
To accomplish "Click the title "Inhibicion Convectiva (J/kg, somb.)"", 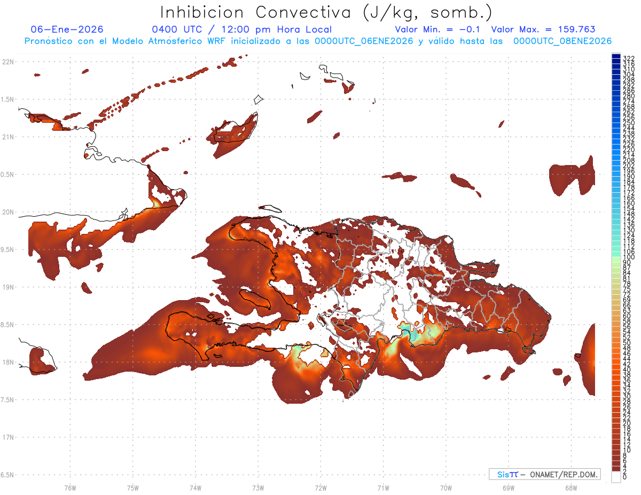I will point(326,12).
